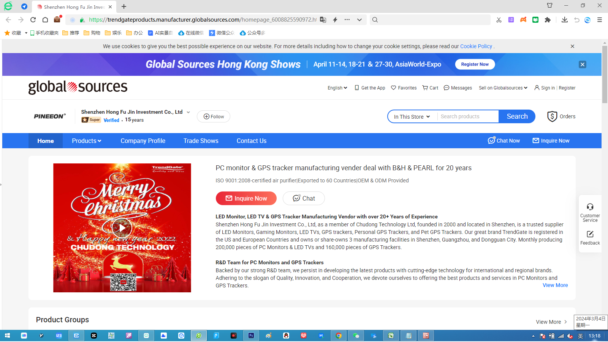
Task: Open a new browser tab
Action: coord(124,6)
